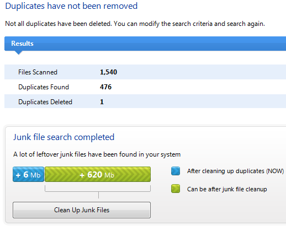This screenshot has width=286, height=231.
Task: Select the Duplicates Found row
Action: (145, 87)
